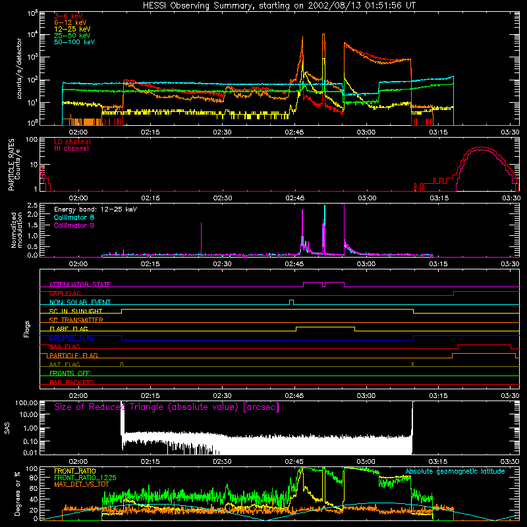This screenshot has width=527, height=527.
Task: Click the counts/s/detector axis label
Action: pyautogui.click(x=19, y=69)
